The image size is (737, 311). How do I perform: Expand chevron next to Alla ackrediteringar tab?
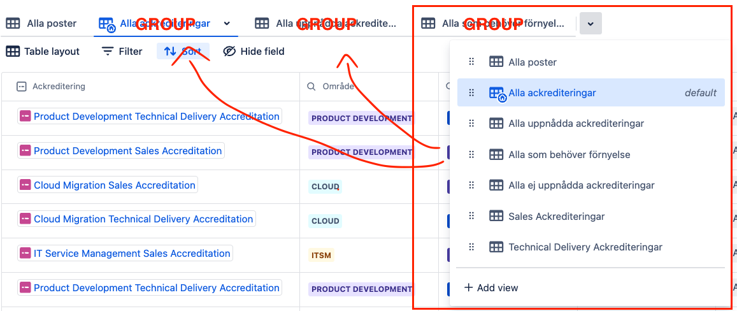(227, 24)
